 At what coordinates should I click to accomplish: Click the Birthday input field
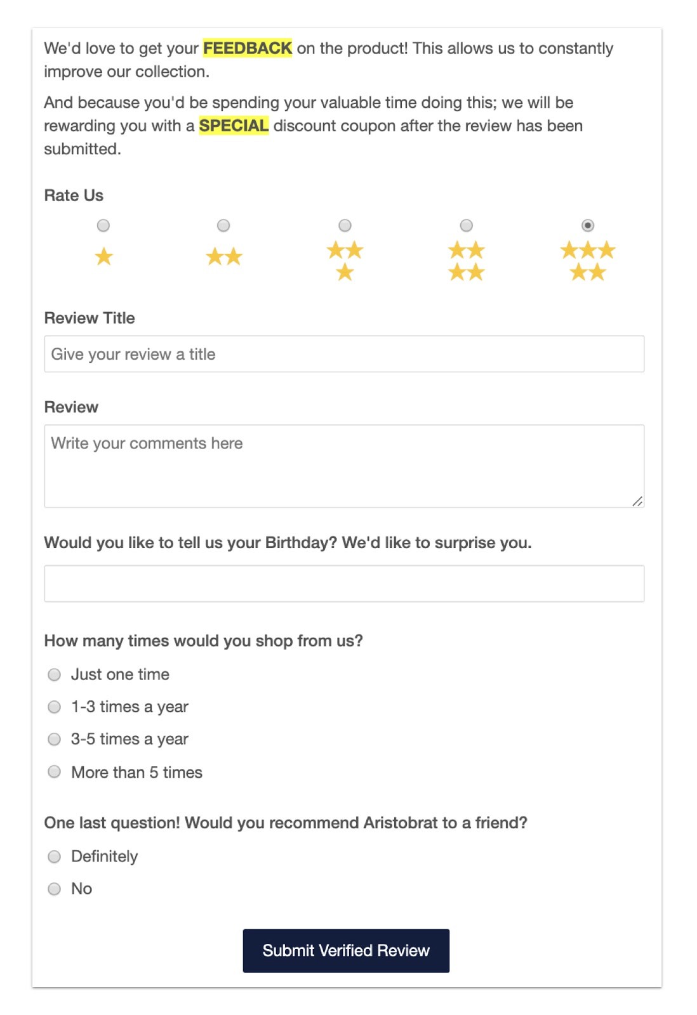click(x=344, y=584)
